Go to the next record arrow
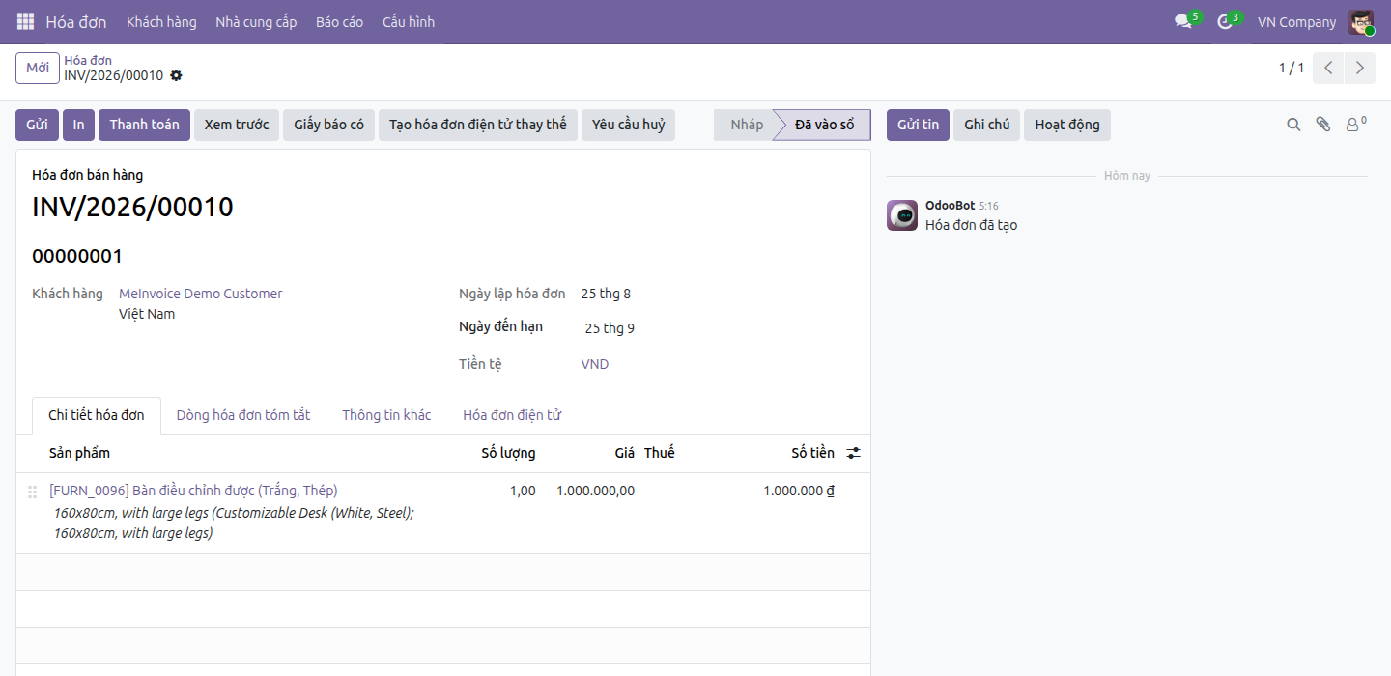Image resolution: width=1391 pixels, height=676 pixels. [x=1360, y=68]
